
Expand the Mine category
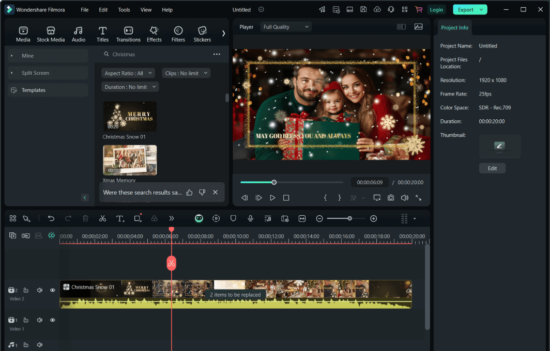point(48,56)
